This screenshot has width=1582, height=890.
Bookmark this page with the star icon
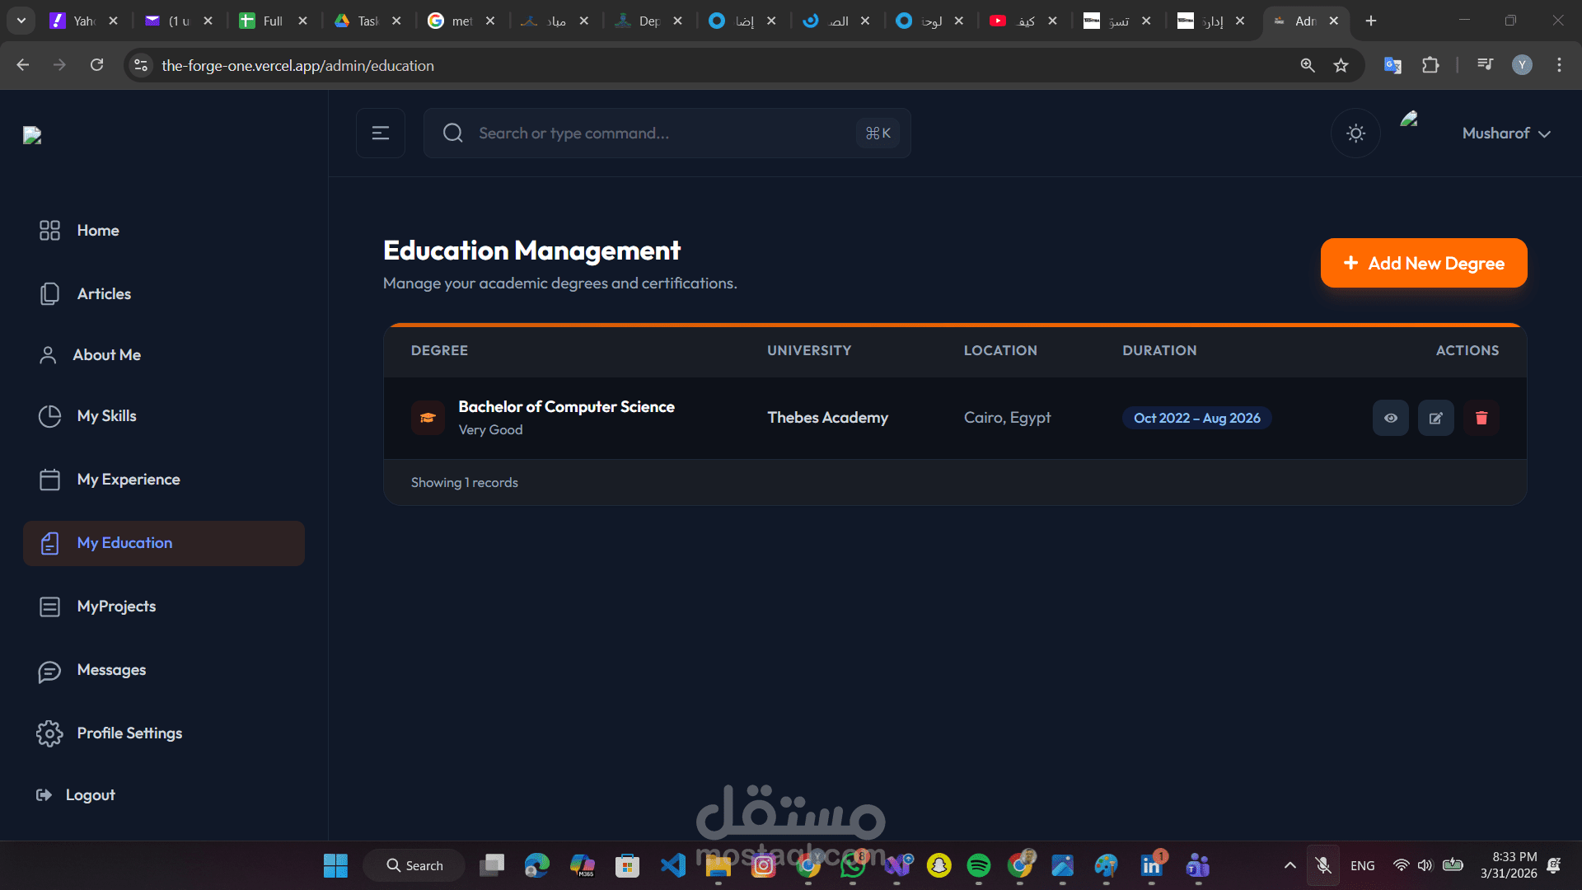(1341, 65)
